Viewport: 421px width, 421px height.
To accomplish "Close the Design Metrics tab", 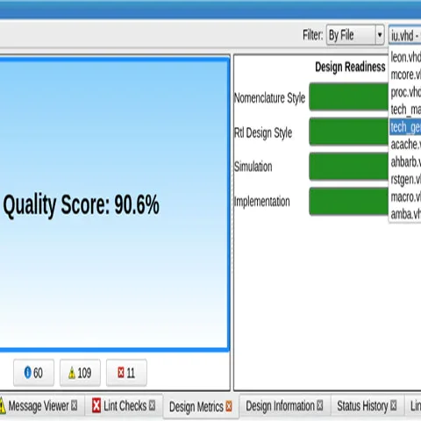I will pyautogui.click(x=229, y=406).
